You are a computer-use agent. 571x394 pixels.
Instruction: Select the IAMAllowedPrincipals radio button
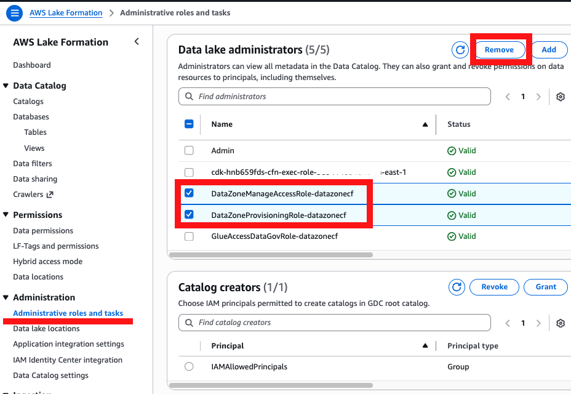pos(189,366)
